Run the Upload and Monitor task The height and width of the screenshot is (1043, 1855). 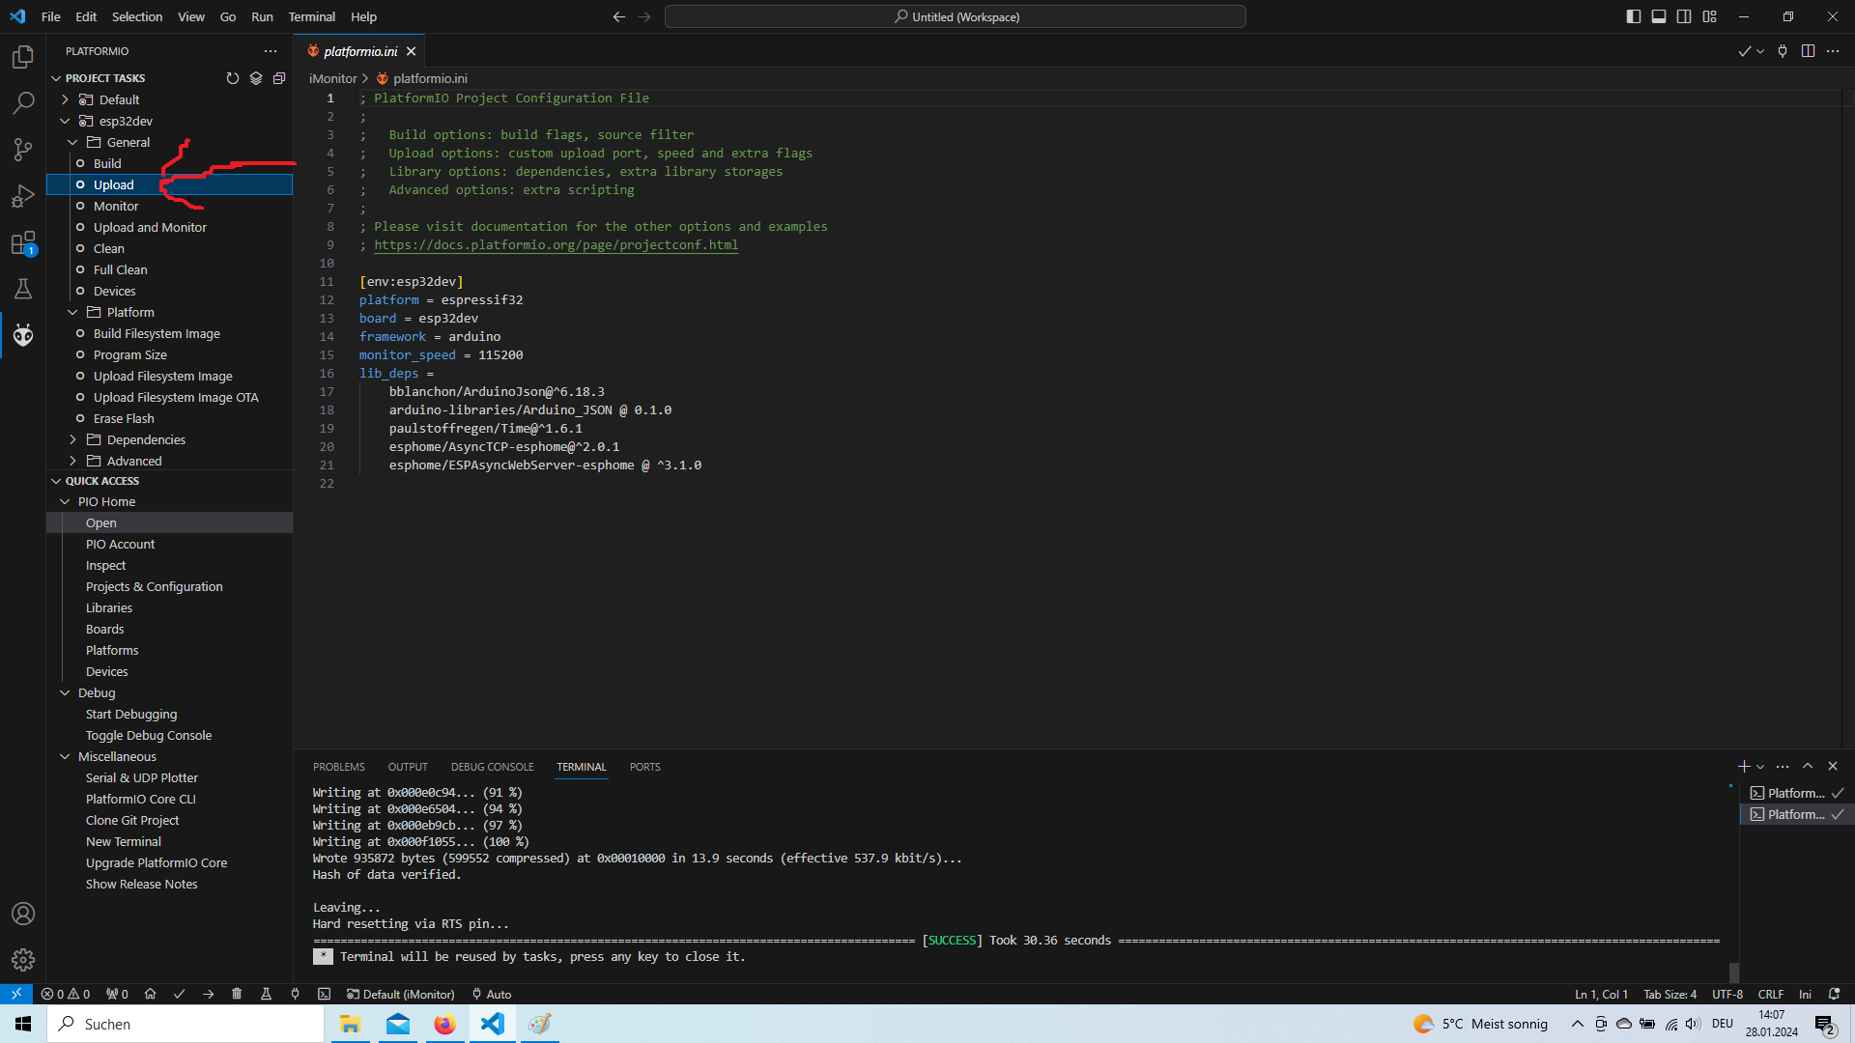[x=150, y=227]
